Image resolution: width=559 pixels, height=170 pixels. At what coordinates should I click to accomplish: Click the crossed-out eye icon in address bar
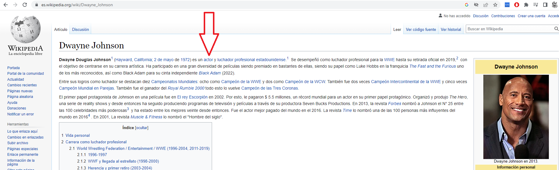[x=476, y=5]
